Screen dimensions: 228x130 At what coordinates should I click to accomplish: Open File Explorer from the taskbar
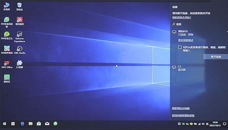pos(30,124)
